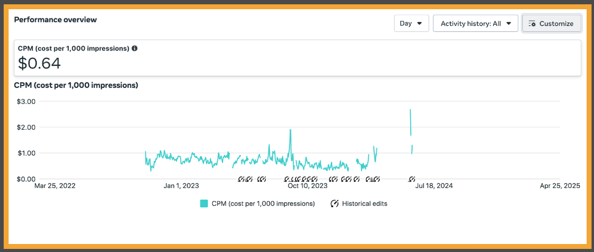The width and height of the screenshot is (594, 252).
Task: Click the Historical edits legend icon
Action: pos(334,203)
